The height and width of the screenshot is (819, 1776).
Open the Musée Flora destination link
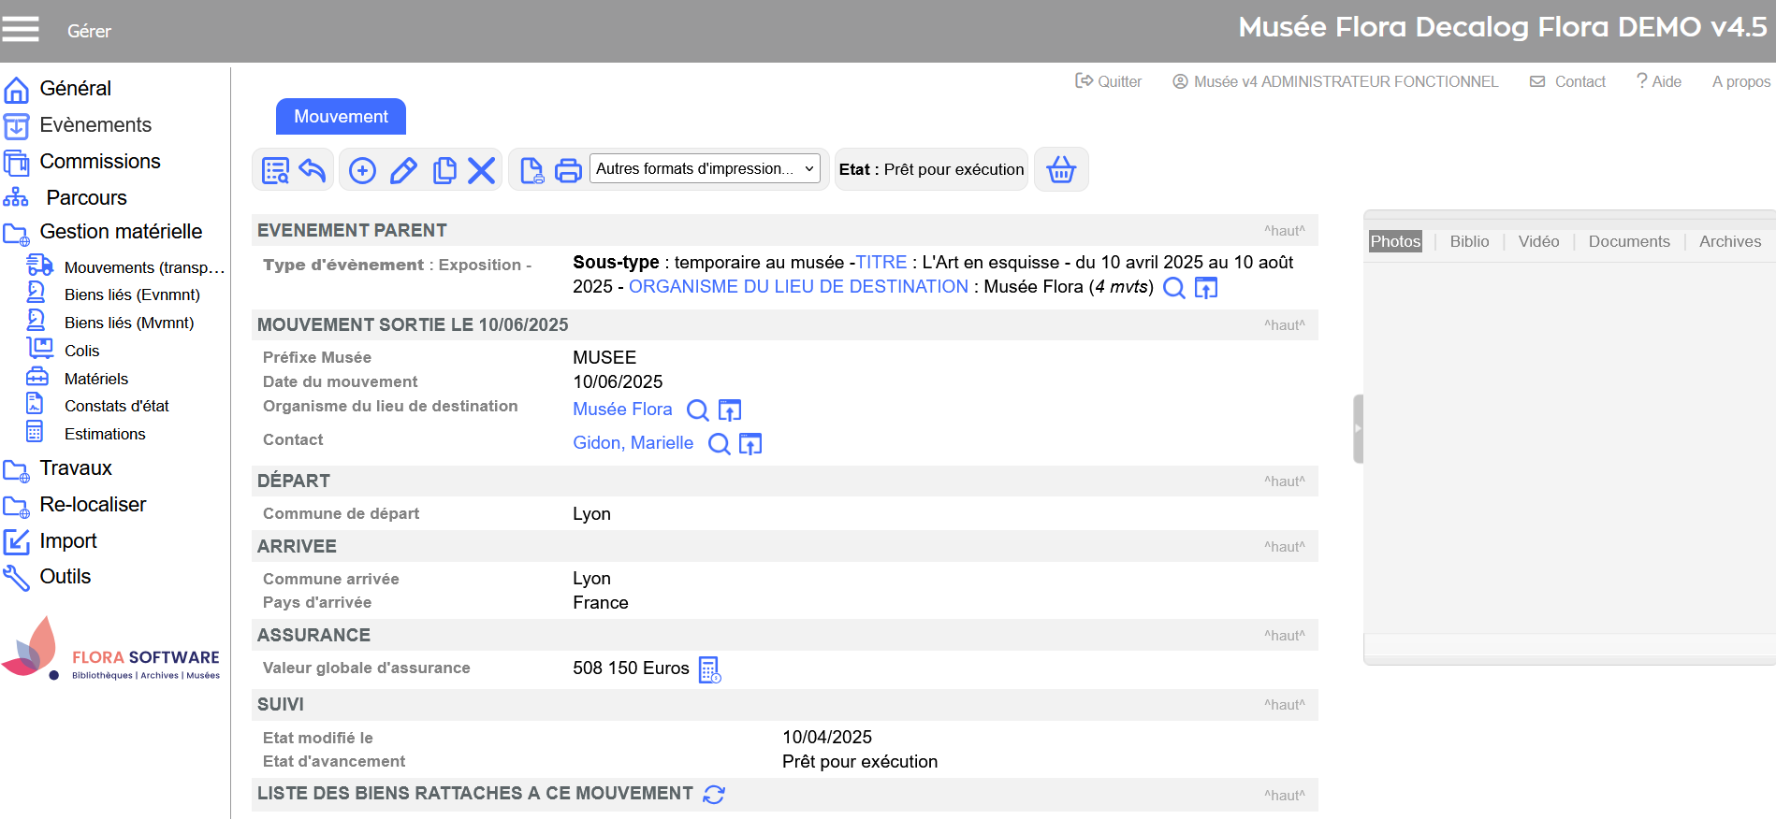[622, 409]
